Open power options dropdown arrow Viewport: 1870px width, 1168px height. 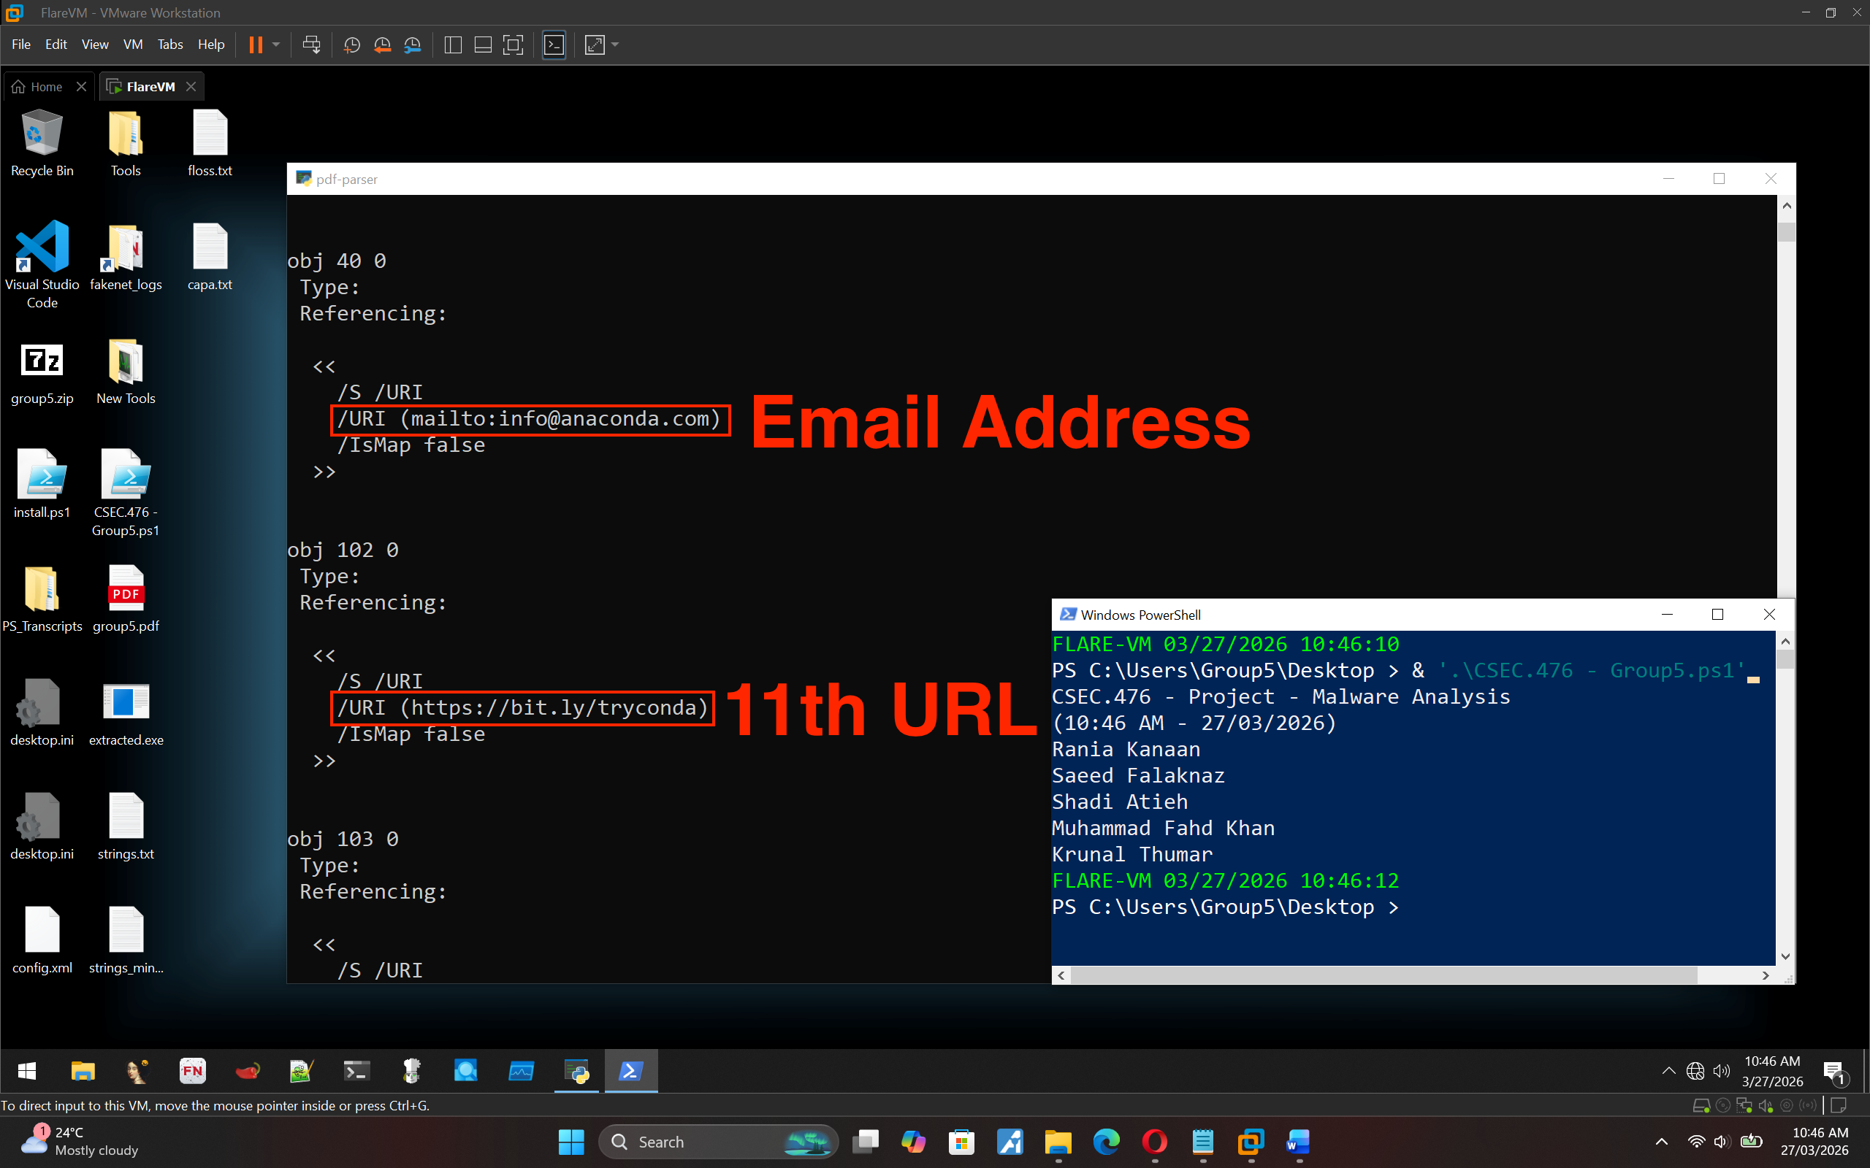(x=276, y=45)
